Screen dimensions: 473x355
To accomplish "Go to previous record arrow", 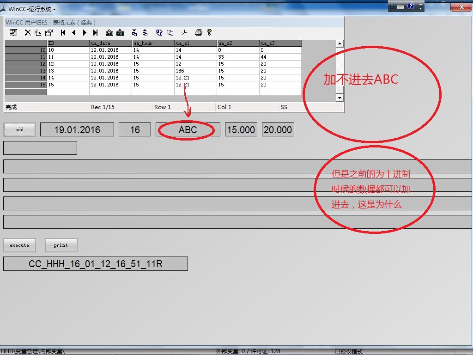I will click(x=74, y=33).
